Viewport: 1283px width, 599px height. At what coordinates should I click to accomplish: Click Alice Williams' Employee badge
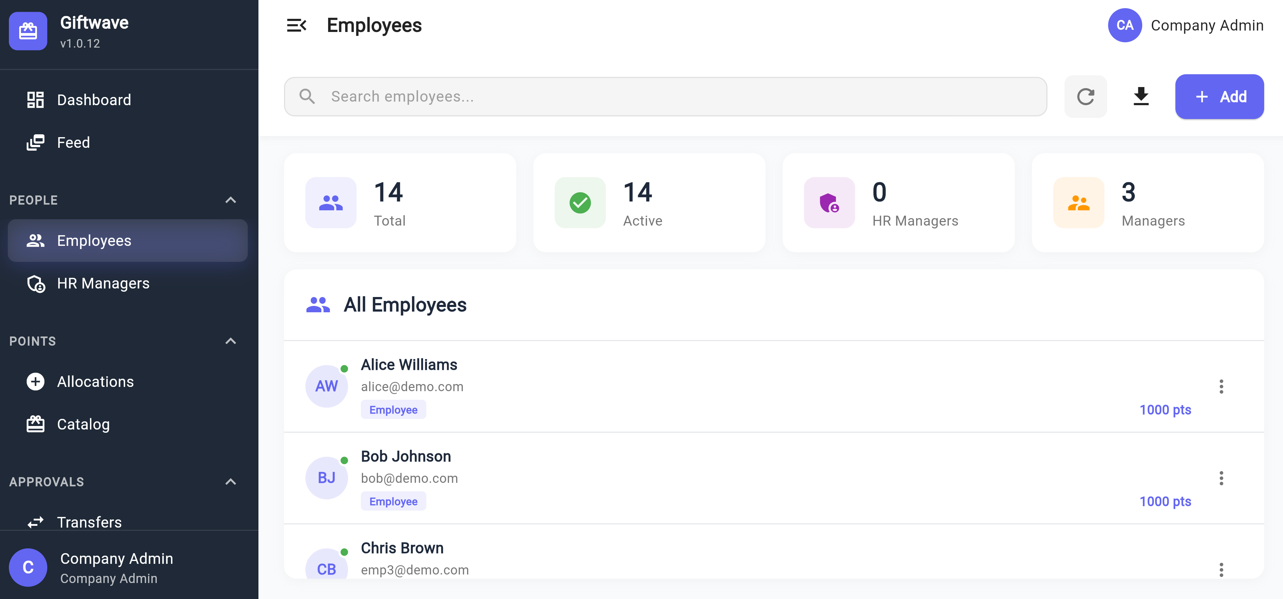coord(393,410)
